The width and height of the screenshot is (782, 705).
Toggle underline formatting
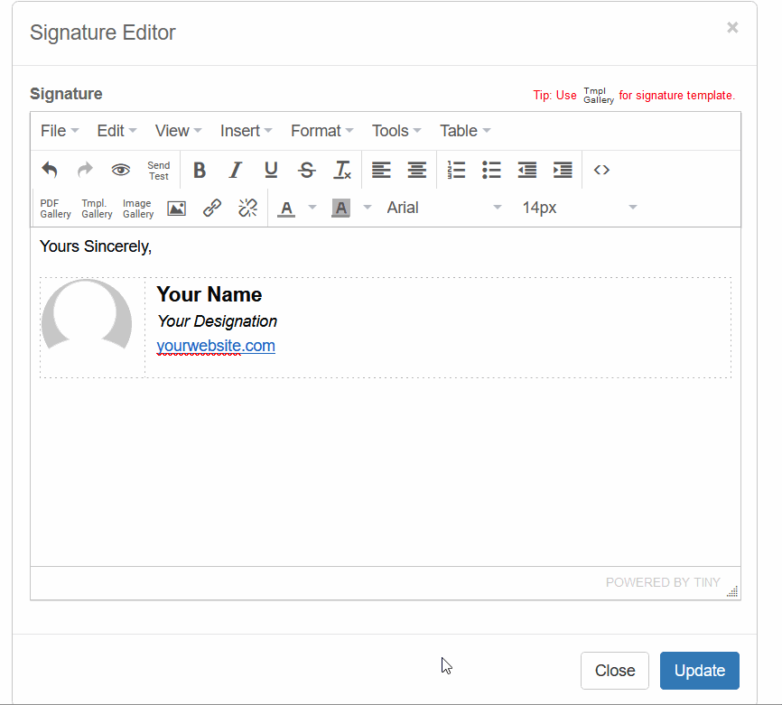pos(271,170)
